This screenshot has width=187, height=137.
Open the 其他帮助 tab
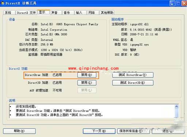[107, 12]
